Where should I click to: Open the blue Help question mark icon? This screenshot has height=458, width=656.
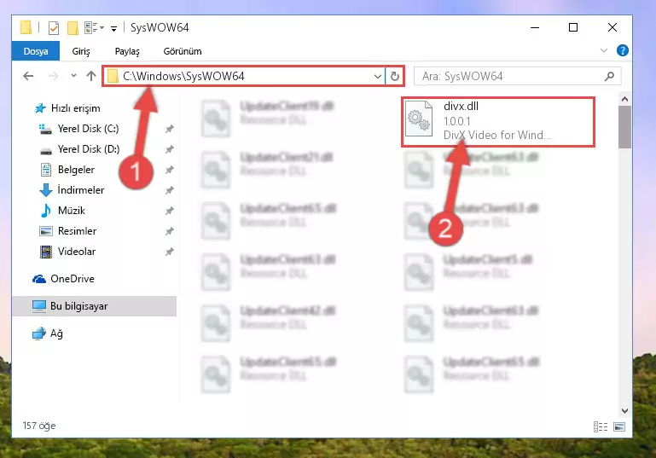point(622,50)
